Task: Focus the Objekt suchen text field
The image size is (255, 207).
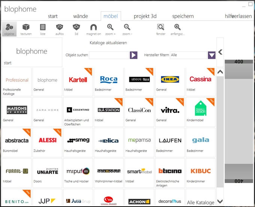Action: click(109, 55)
